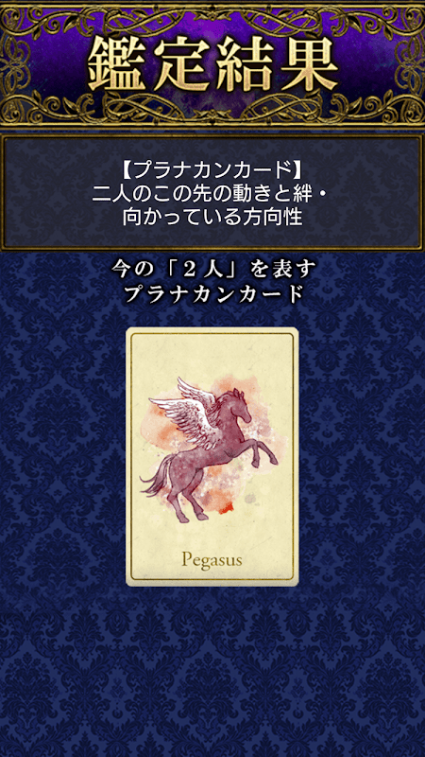Tap the 鑑定結果 title text
The height and width of the screenshot is (757, 425).
[212, 63]
